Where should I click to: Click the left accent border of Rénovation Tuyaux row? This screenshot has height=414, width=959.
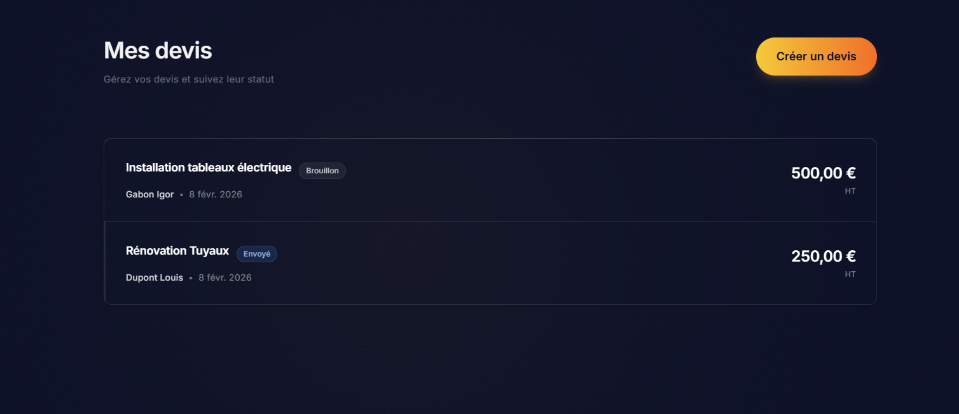(105, 263)
